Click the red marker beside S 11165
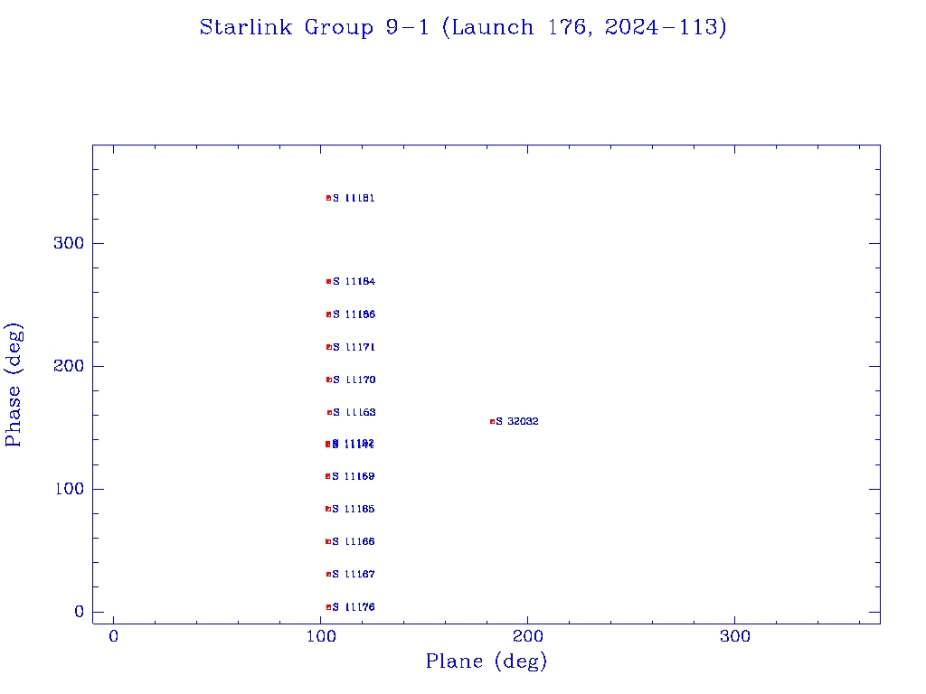Image resolution: width=926 pixels, height=694 pixels. point(328,509)
